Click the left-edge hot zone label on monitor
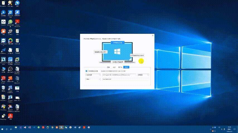This screenshot has height=133, width=238. (x=101, y=52)
